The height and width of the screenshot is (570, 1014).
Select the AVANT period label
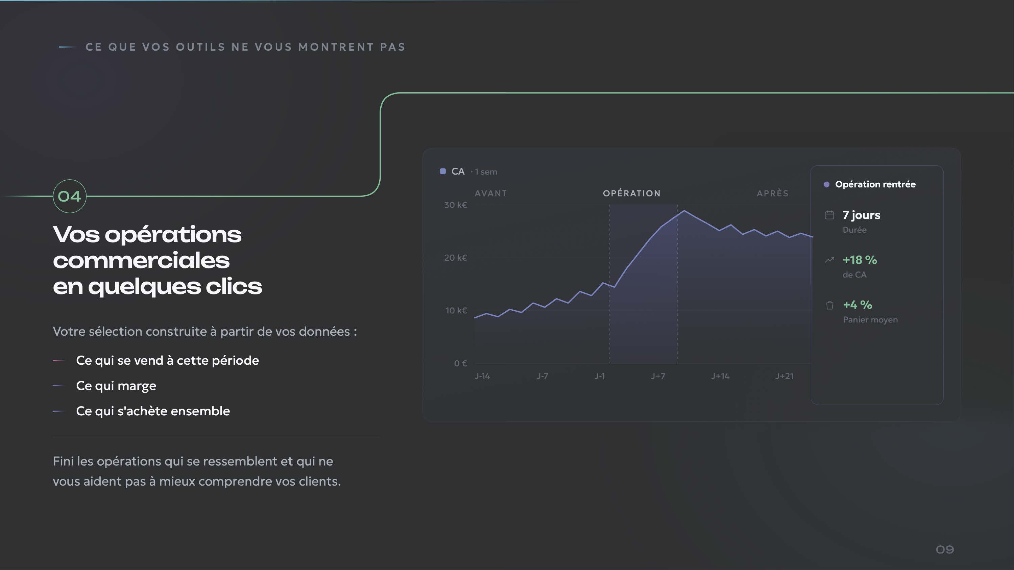[x=491, y=193]
